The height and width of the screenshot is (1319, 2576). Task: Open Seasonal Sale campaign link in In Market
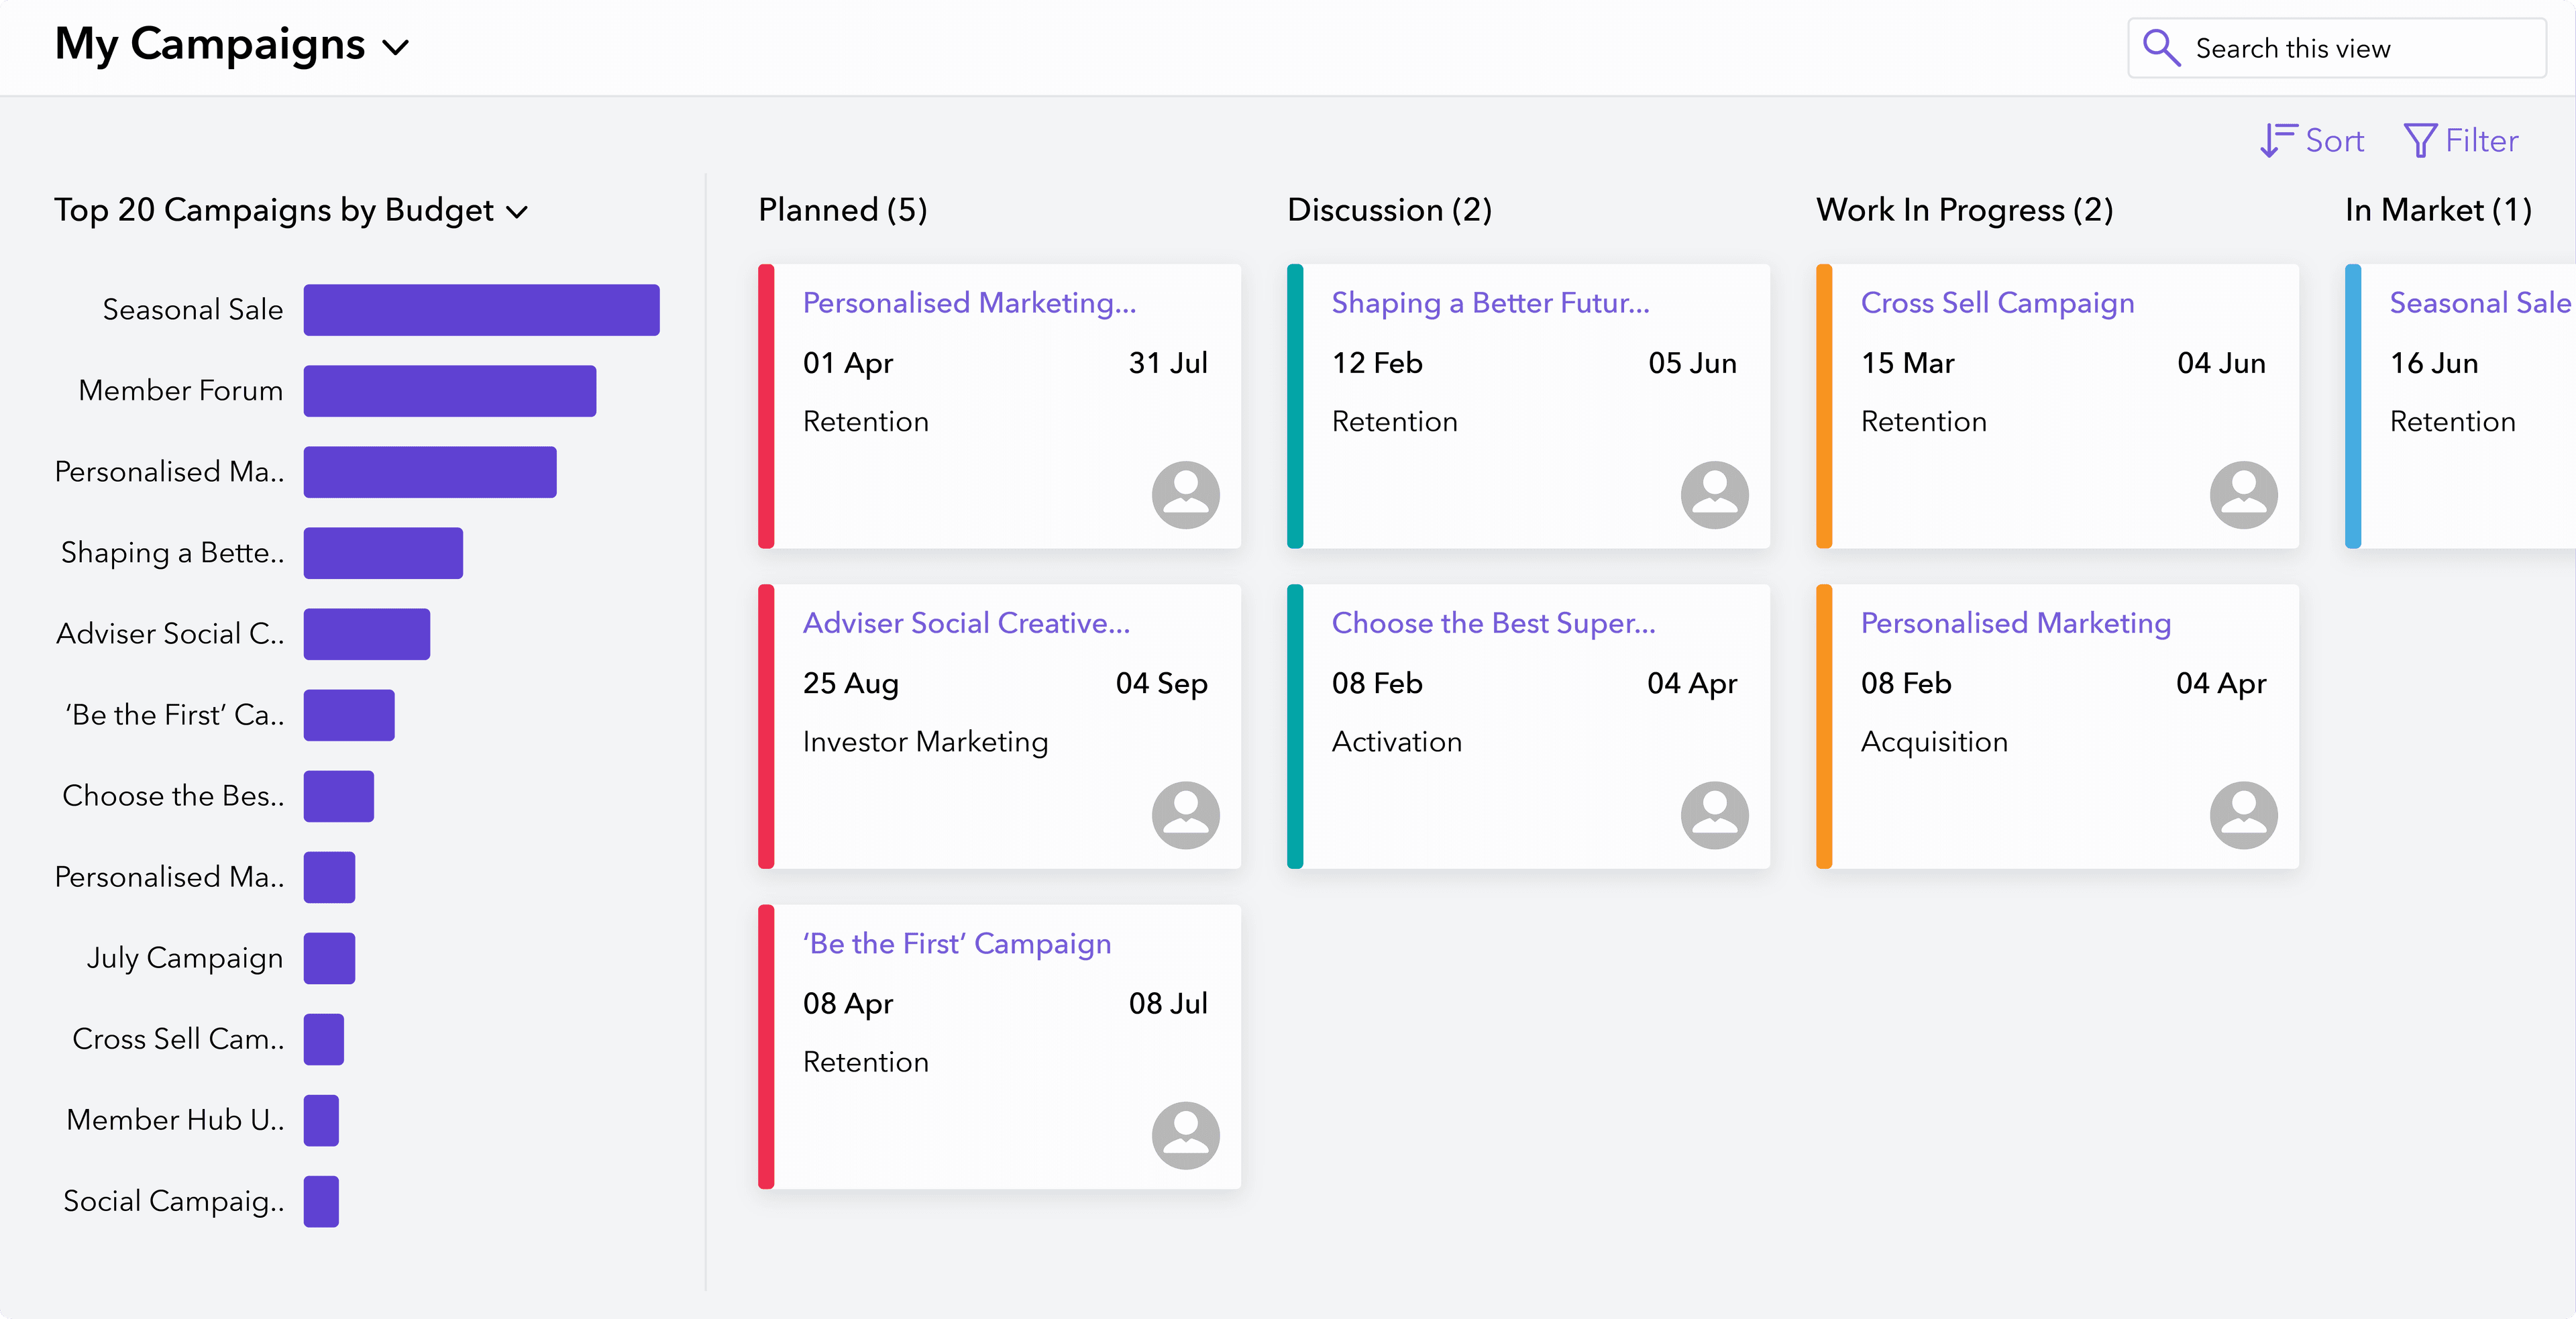(2479, 302)
